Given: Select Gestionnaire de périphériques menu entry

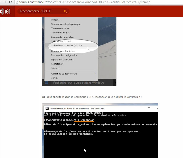Looking at the screenshot, I should pos(66,24).
